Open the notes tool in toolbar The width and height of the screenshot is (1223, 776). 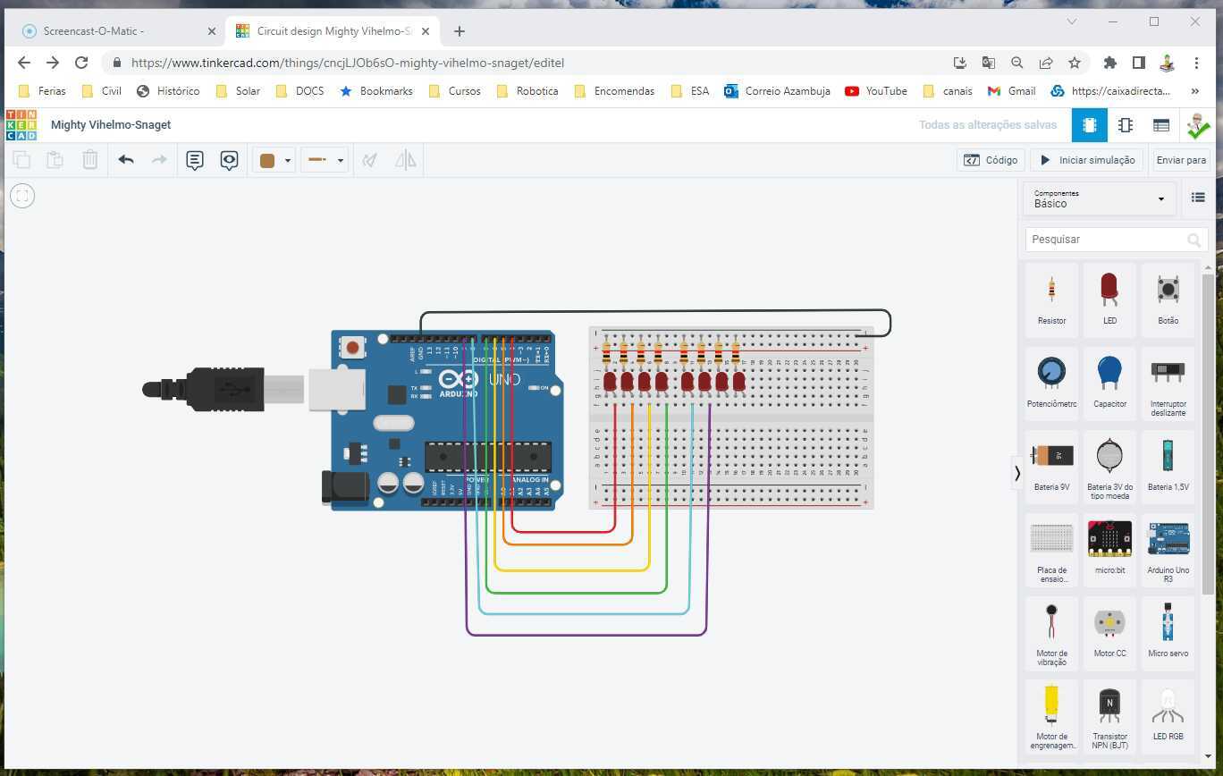(194, 160)
